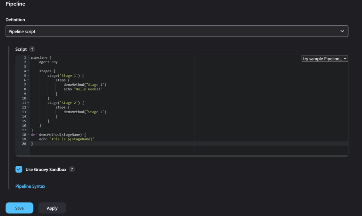Fold the steps block at line 6
362x216 pixels.
pyautogui.click(x=28, y=80)
